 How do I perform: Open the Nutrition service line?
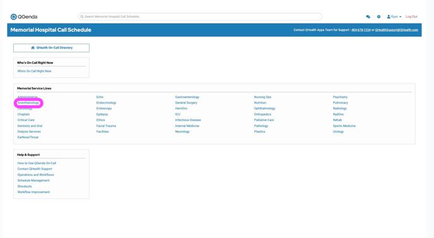coord(260,103)
